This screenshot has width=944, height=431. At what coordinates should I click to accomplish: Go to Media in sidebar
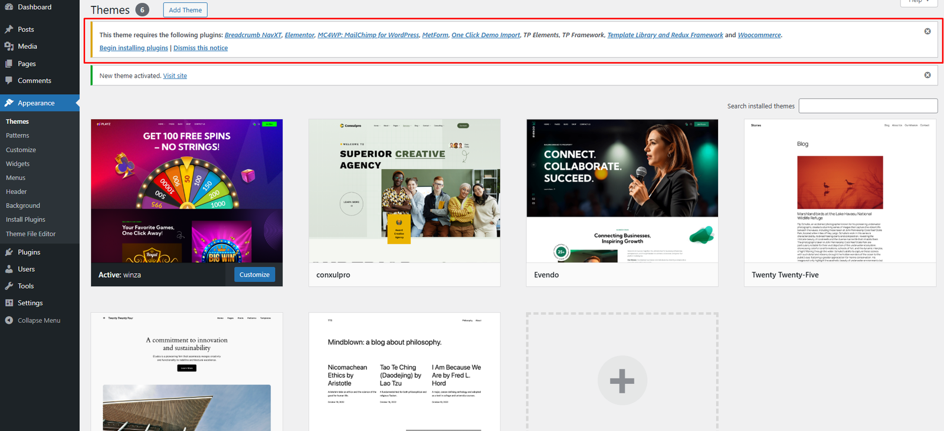40,47
